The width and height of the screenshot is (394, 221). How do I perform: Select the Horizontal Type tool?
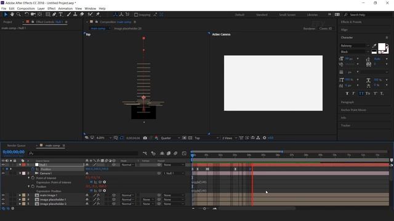point(60,15)
